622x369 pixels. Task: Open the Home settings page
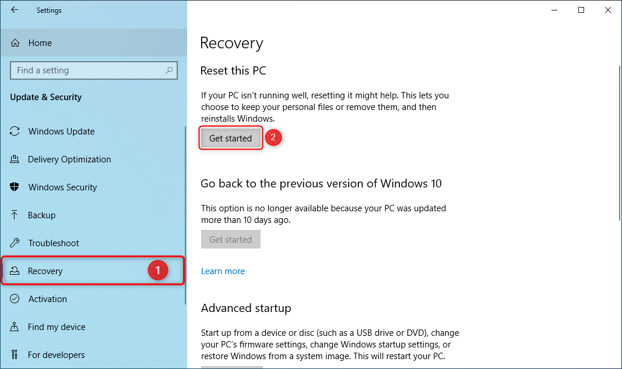click(94, 42)
